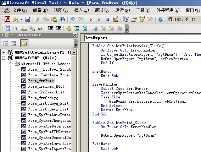Screen dimensions: 201x152
Task: Select View Object button in project pane
Action: pyautogui.click(x=13, y=43)
